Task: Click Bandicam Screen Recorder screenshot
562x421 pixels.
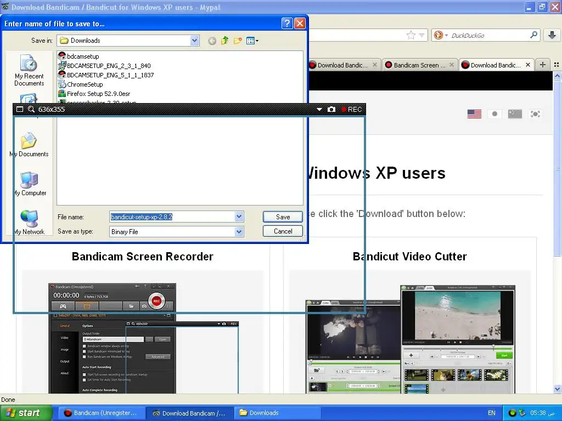Action: coord(143,338)
